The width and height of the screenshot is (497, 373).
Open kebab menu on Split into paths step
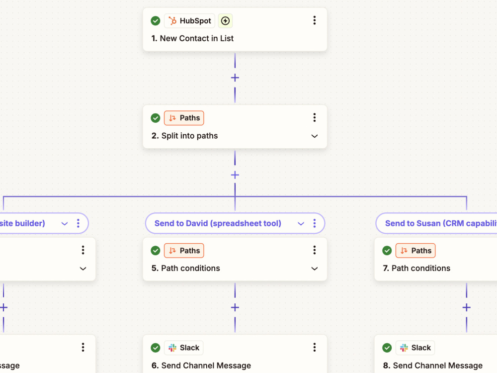(x=315, y=118)
